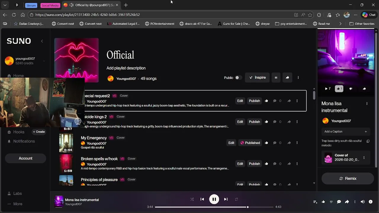Image resolution: width=379 pixels, height=213 pixels.
Task: Share the special request2 song
Action: coord(289,101)
